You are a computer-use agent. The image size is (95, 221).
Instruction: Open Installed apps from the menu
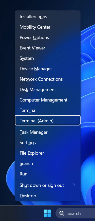47,17
